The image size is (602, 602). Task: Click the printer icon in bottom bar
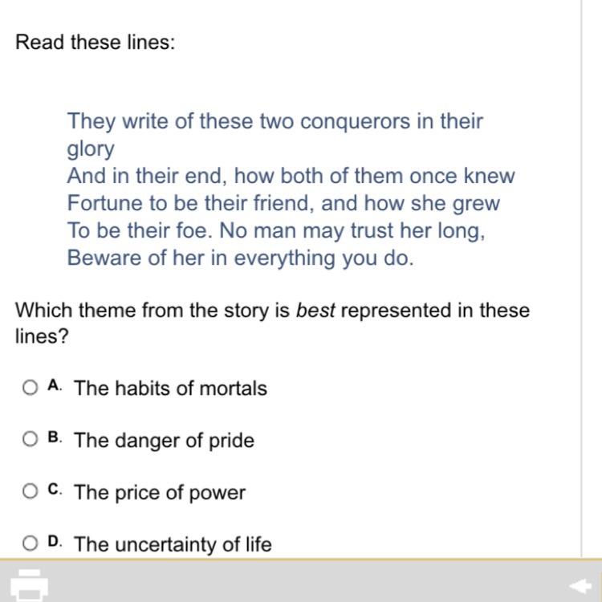(x=29, y=585)
